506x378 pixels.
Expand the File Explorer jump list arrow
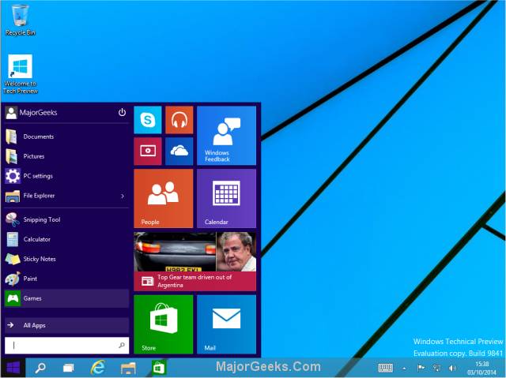point(123,196)
